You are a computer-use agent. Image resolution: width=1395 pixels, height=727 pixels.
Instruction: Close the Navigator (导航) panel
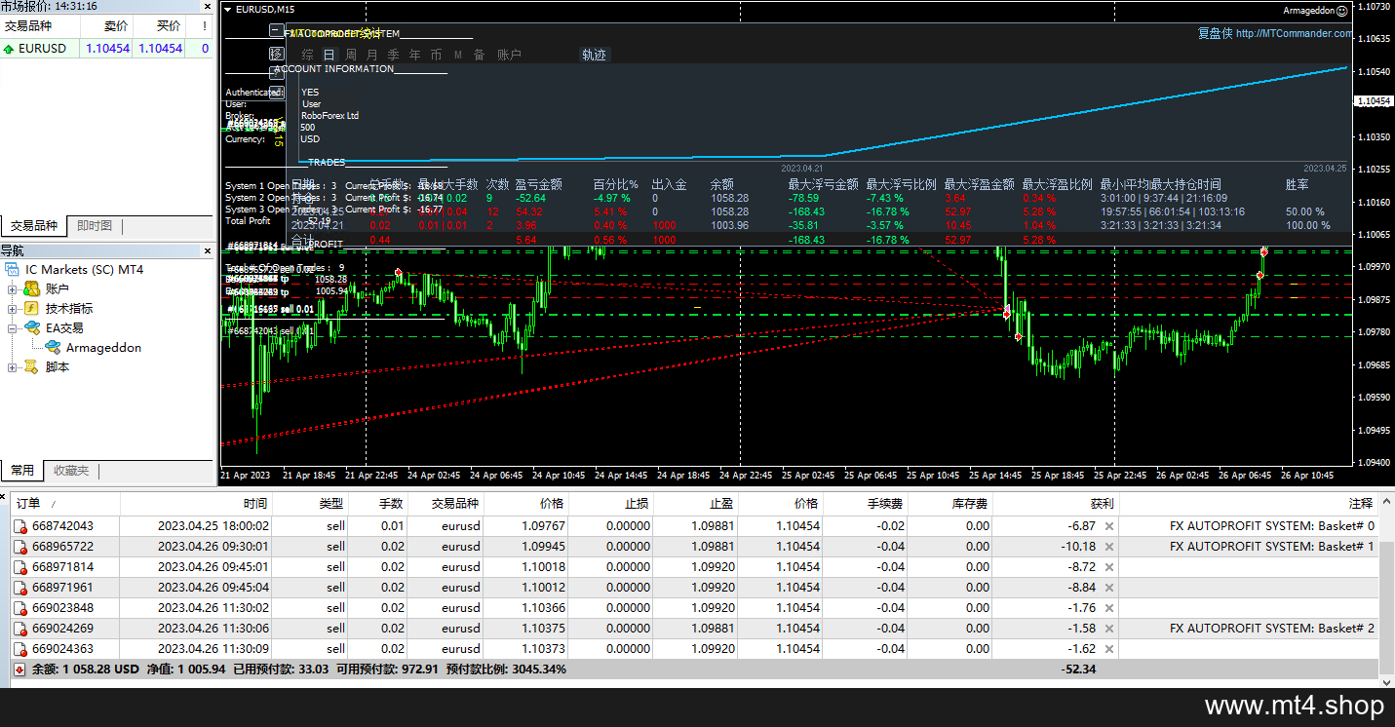207,250
